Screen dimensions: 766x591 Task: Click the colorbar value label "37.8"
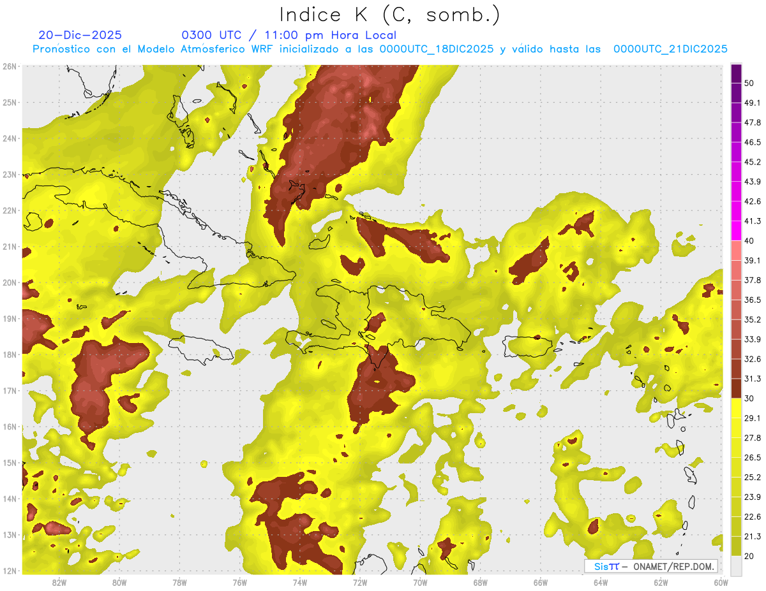pyautogui.click(x=753, y=280)
